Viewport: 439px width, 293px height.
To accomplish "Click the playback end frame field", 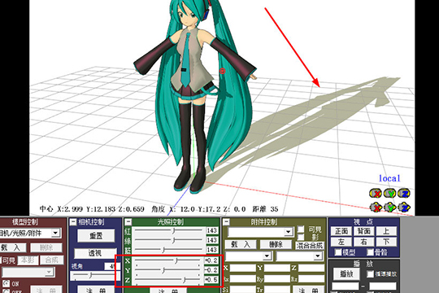I will click(383, 286).
